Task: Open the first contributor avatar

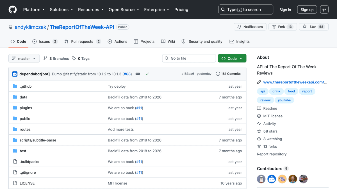Action: click(261, 179)
